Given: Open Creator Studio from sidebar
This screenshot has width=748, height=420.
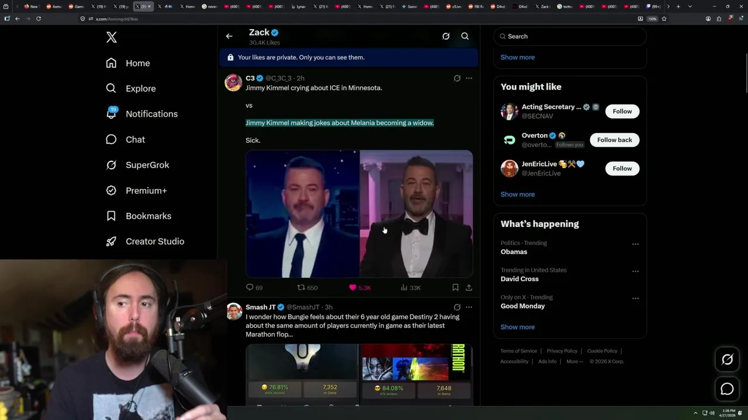Looking at the screenshot, I should (x=145, y=242).
